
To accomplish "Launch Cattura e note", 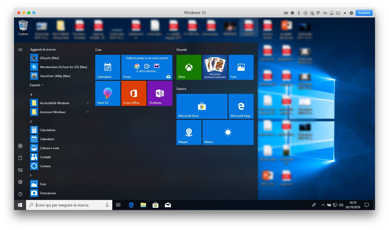I will coord(60,148).
